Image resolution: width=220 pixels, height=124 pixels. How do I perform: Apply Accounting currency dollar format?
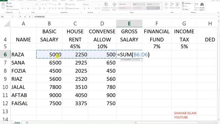point(84,9)
